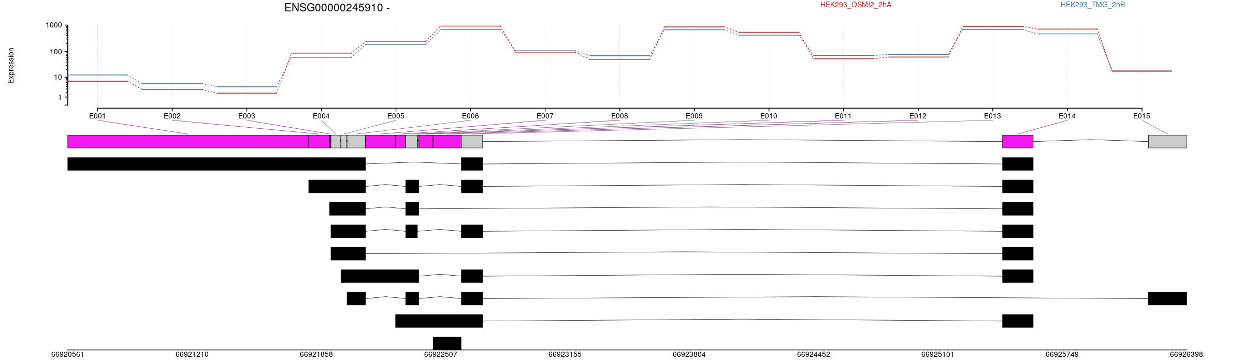
Task: Click genomic coordinate 66925101
Action: (937, 354)
